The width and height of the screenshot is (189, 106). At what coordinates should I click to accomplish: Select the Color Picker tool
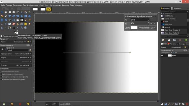18,28
